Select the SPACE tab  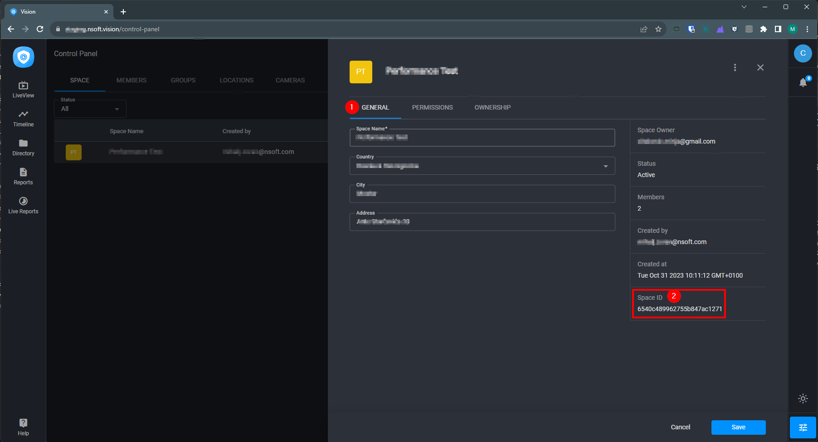(x=80, y=80)
